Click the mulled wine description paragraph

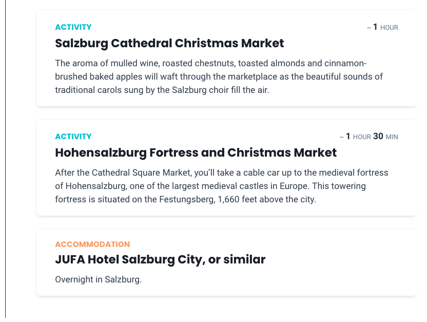219,77
